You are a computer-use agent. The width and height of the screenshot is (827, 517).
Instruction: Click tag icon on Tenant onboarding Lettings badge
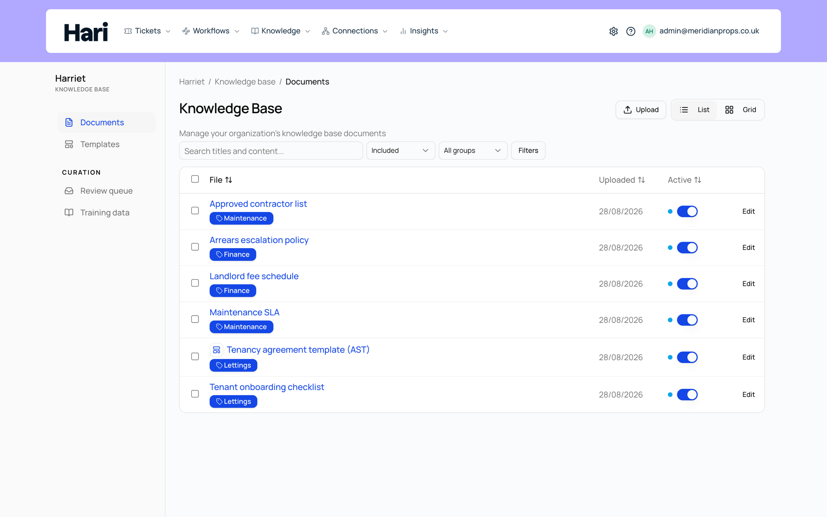click(219, 402)
